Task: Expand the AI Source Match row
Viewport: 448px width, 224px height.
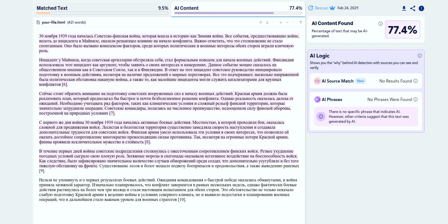Action: [x=337, y=81]
